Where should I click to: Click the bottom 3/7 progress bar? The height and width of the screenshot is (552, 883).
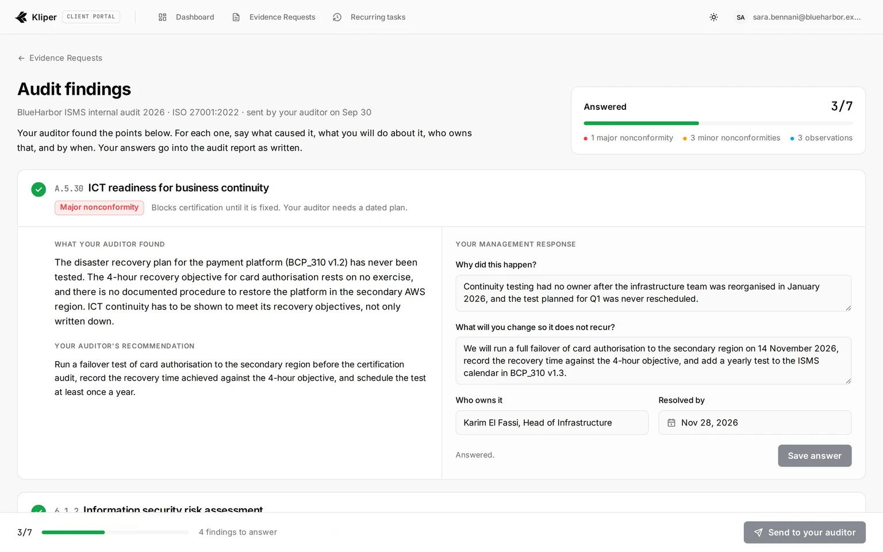[x=115, y=532]
